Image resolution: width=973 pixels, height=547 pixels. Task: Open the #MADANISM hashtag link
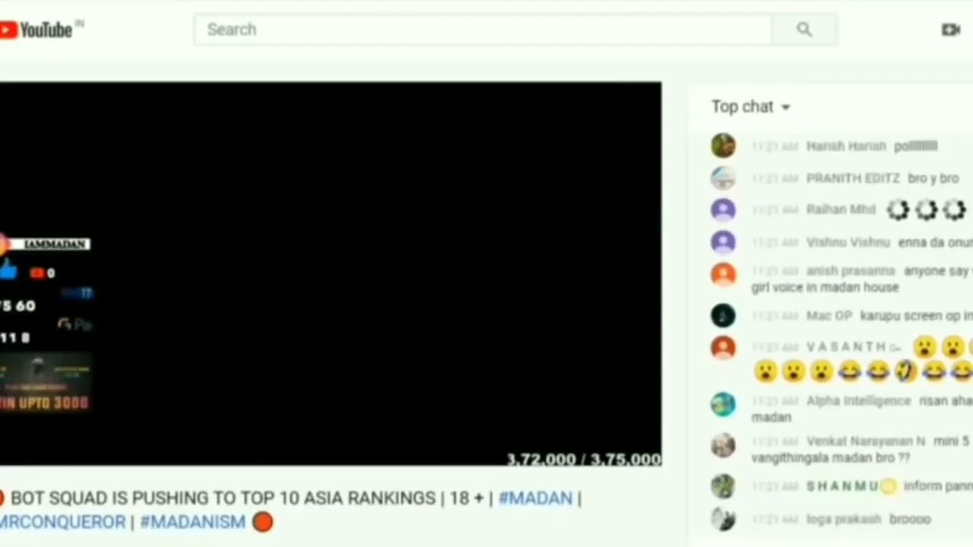[192, 522]
